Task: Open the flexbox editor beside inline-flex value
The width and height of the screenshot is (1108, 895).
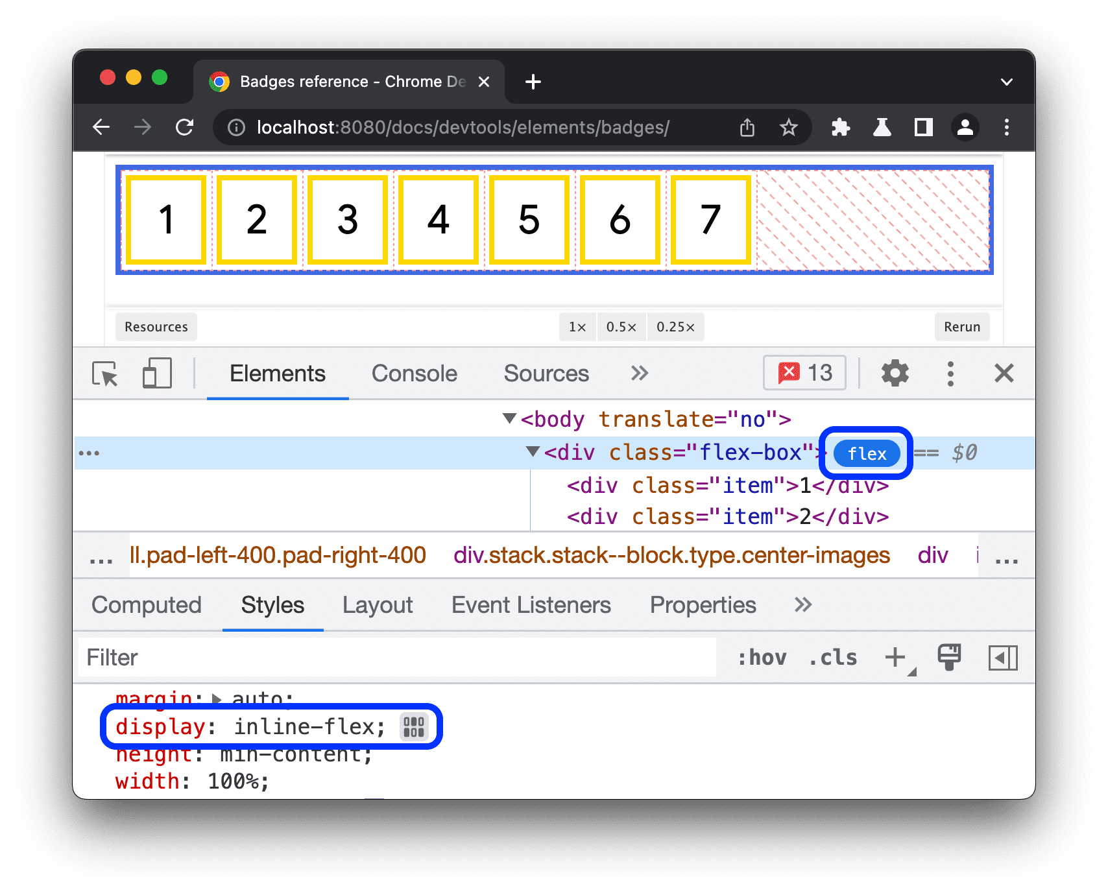Action: pos(413,727)
